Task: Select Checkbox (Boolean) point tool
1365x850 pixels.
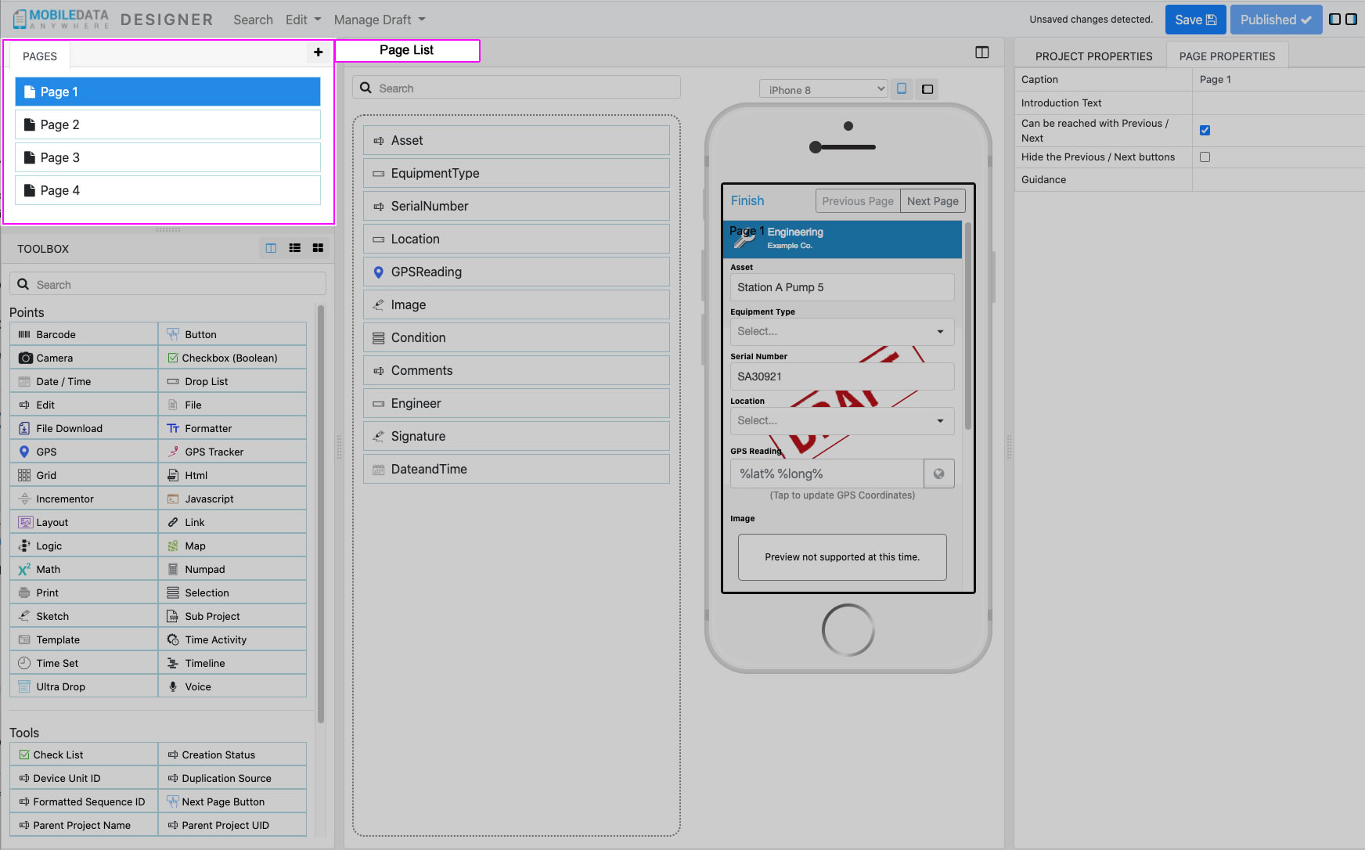Action: (x=232, y=358)
